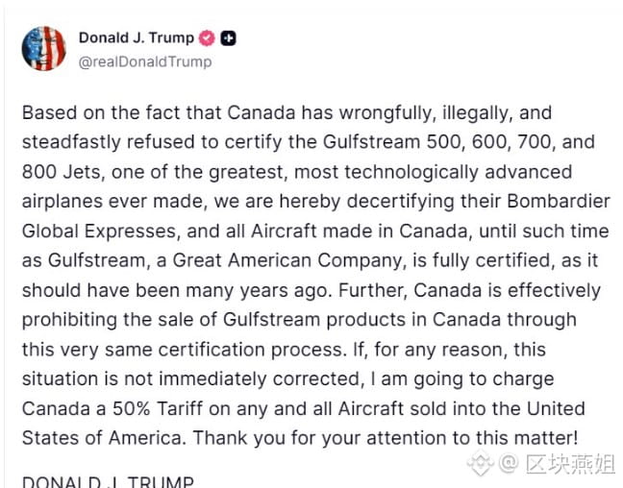This screenshot has height=488, width=623.
Task: Click the flag-painted profile avatar
Action: coord(43,49)
